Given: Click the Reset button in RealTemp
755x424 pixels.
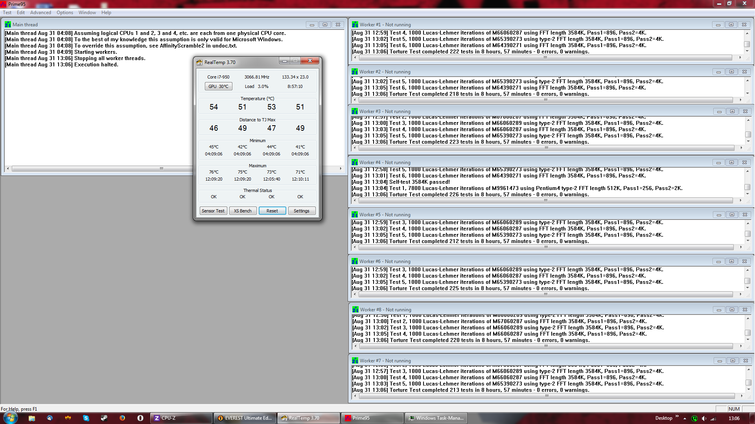Looking at the screenshot, I should pyautogui.click(x=272, y=211).
